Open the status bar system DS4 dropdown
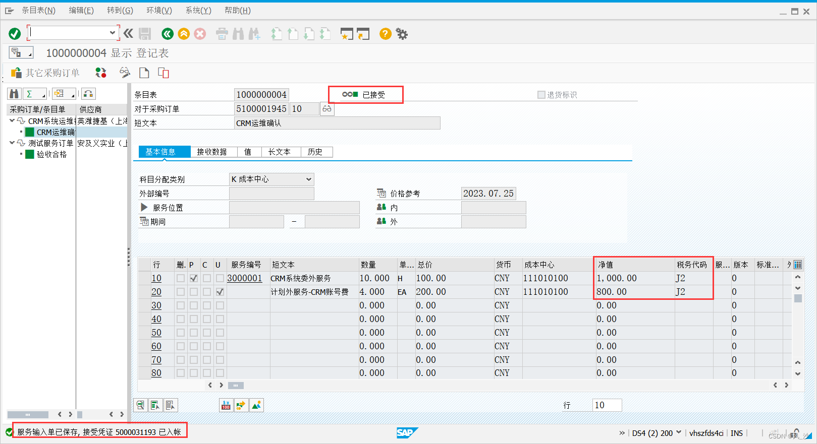This screenshot has height=444, width=817. pyautogui.click(x=679, y=432)
